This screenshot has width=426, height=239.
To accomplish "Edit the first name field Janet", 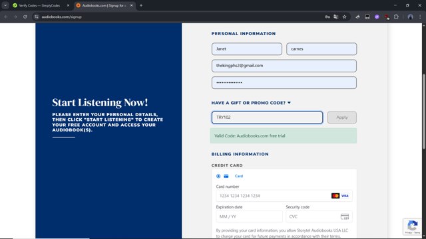I will 247,49.
